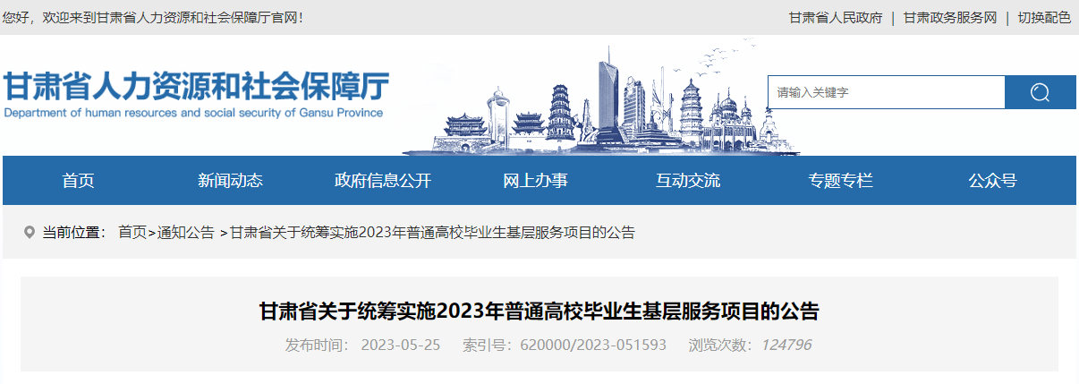Open the 政府信息公开 navigation item

click(383, 181)
